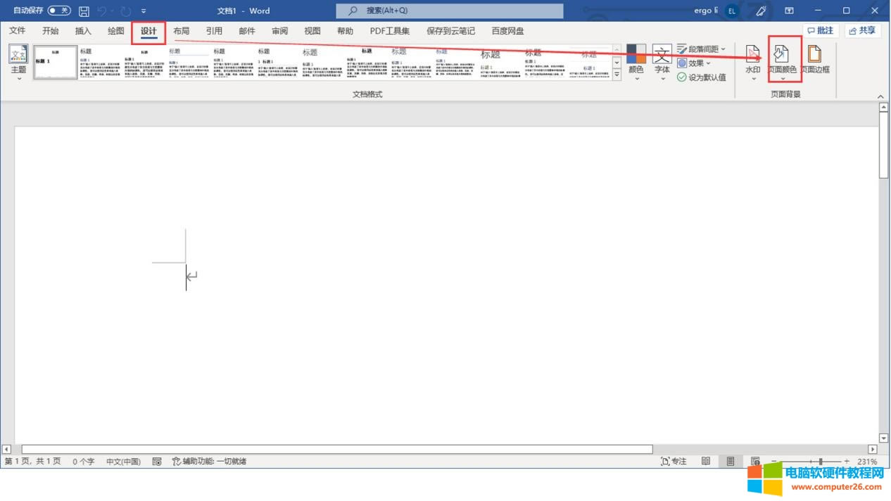The width and height of the screenshot is (891, 501).
Task: Expand the Effects (效果) dropdown
Action: 695,63
